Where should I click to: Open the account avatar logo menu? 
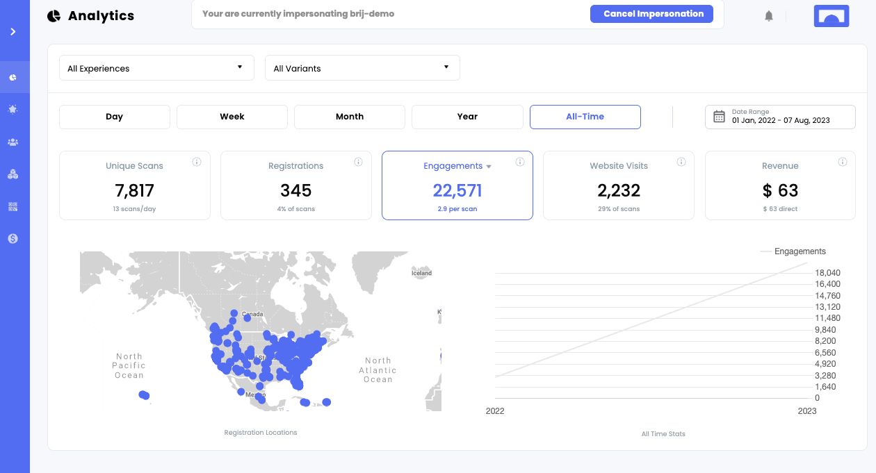click(x=832, y=16)
